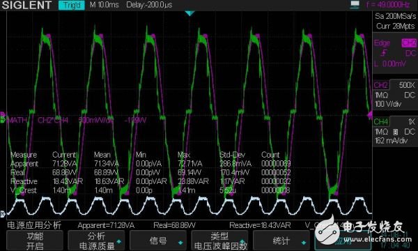Image resolution: width=418 pixels, height=251 pixels.
Task: Click the M 10.0ms timebase readout
Action: (104, 5)
